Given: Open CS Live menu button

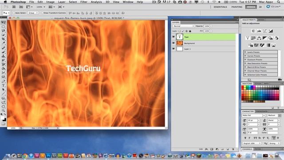Looking at the screenshot, I should point(273,7).
